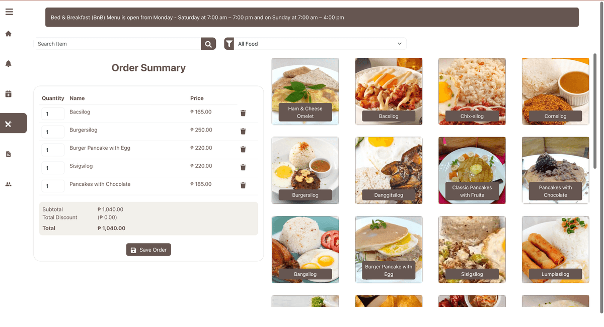604x327 pixels.
Task: Delete Bacsilog from order via trash icon
Action: click(x=243, y=113)
